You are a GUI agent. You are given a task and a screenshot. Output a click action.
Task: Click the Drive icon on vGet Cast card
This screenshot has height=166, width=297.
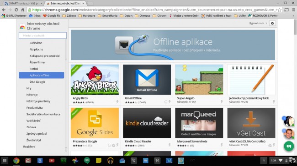coord(270,145)
